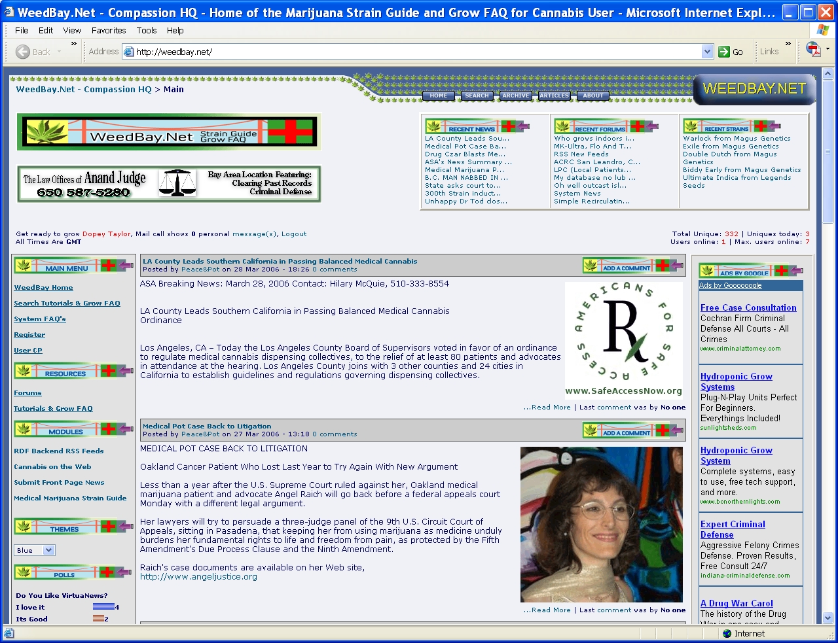
Task: Open the Americans for Safe Access logo image
Action: (624, 339)
